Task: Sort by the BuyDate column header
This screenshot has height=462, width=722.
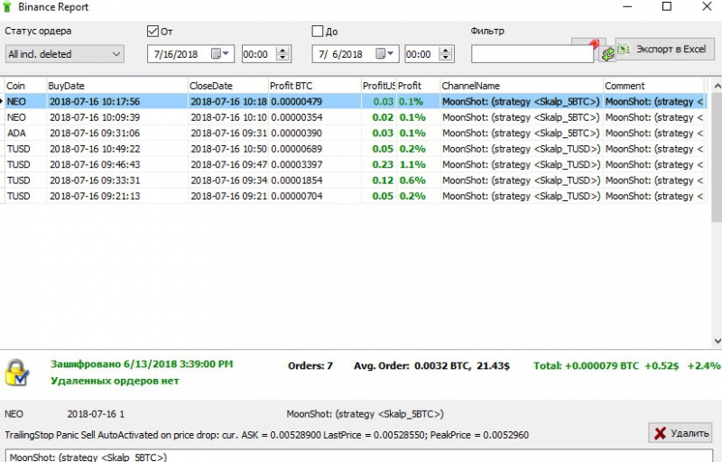Action: click(117, 86)
